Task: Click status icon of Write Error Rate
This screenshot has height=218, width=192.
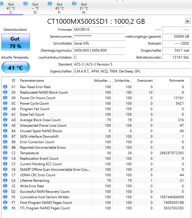Action: pos(5,186)
